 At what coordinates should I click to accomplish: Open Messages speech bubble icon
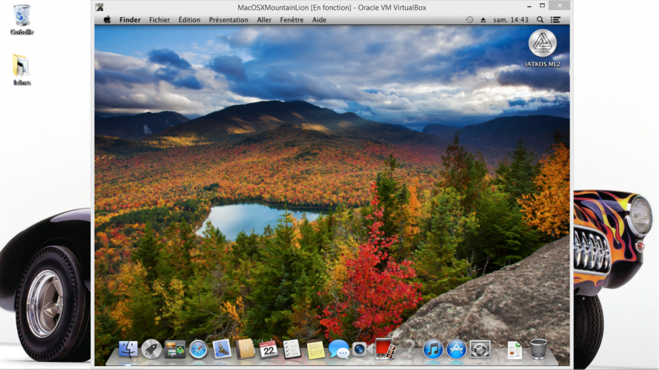(339, 349)
